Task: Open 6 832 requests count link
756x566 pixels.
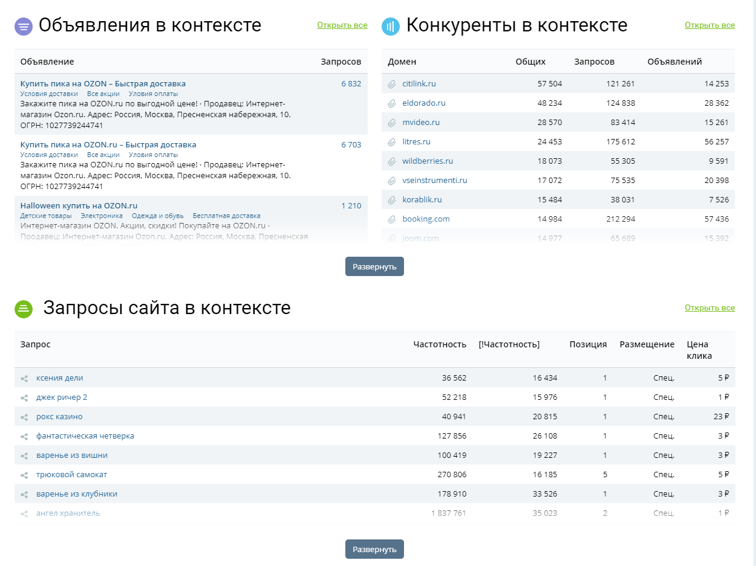Action: (351, 84)
